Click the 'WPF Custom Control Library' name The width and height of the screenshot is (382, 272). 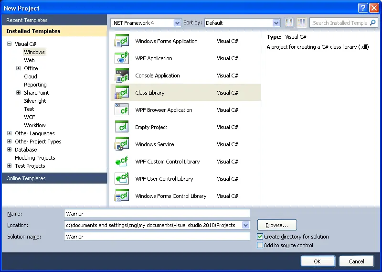(168, 162)
